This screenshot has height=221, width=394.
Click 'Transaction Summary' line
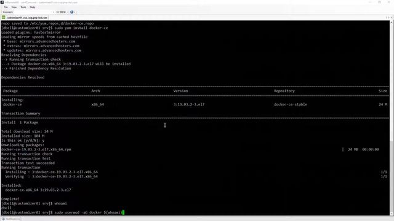tap(20, 114)
